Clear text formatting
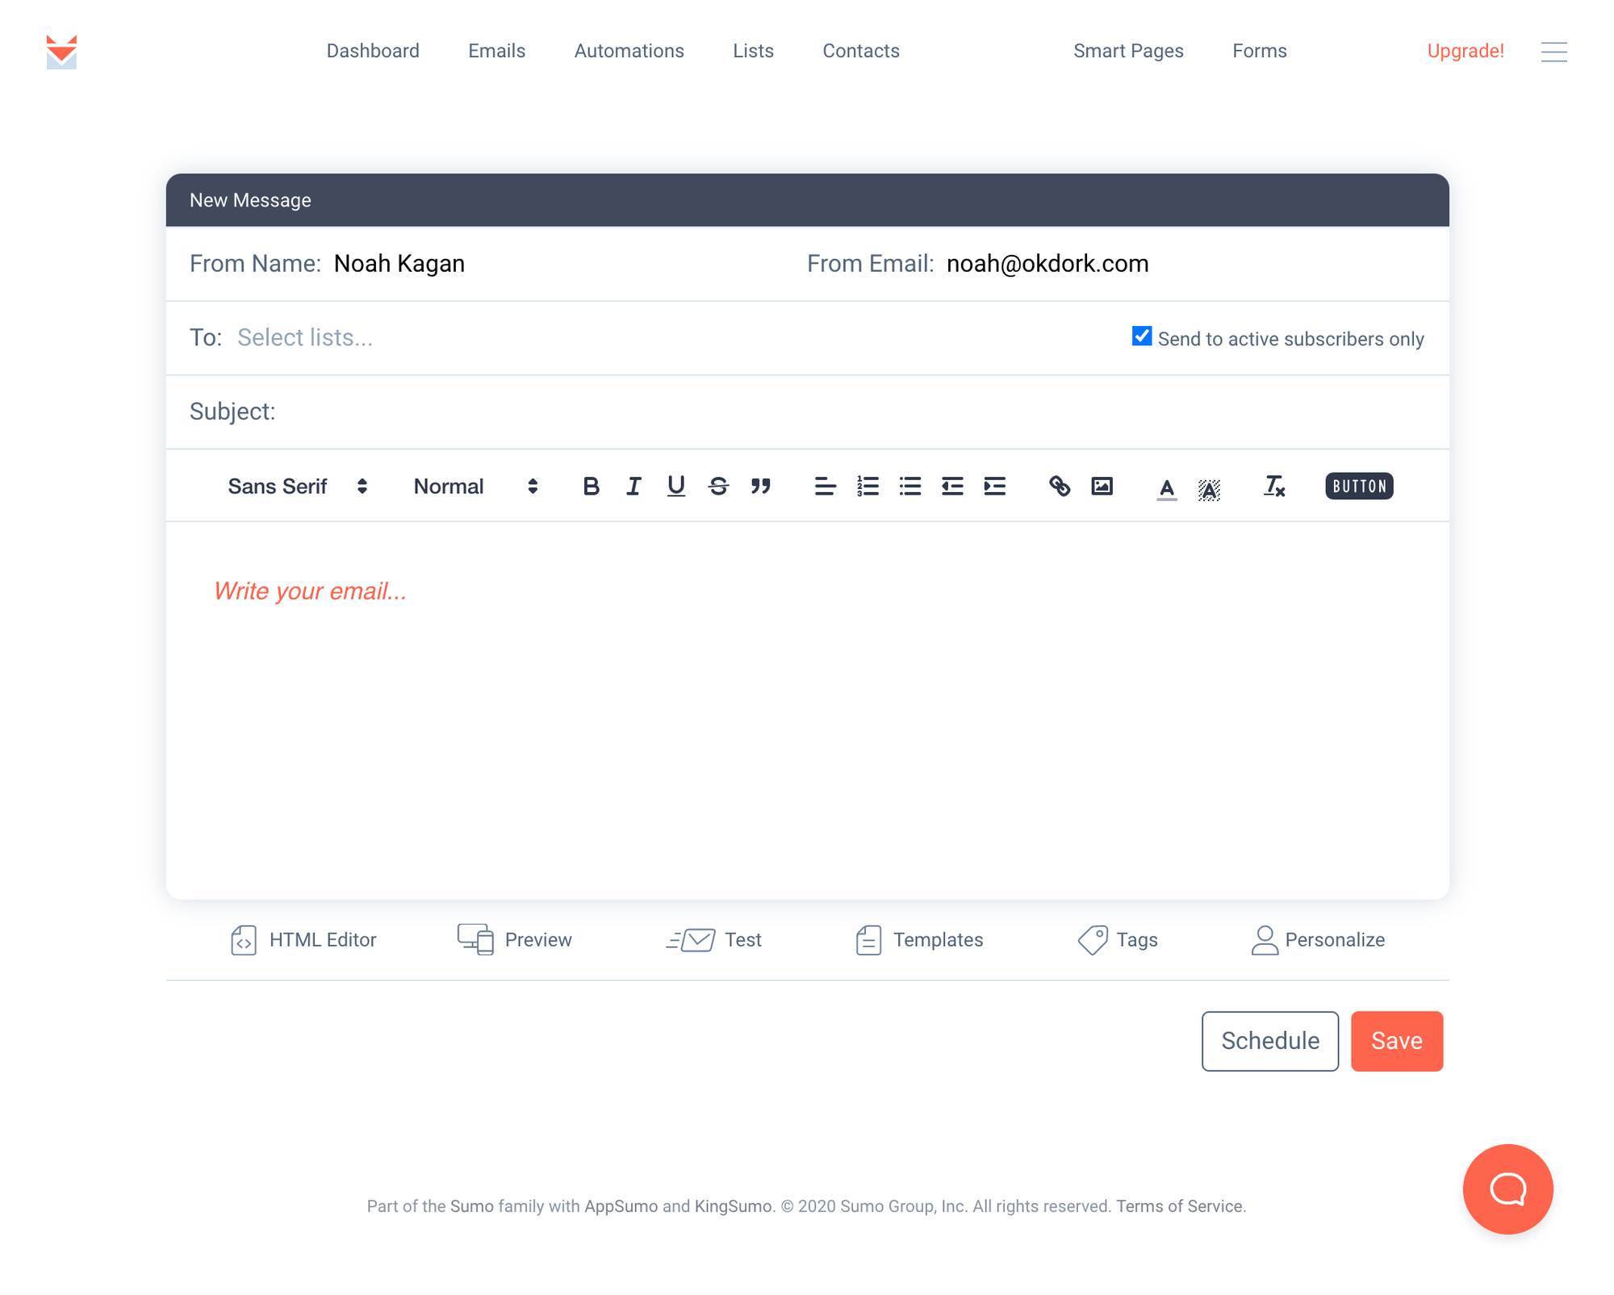The width and height of the screenshot is (1614, 1295). coord(1274,487)
